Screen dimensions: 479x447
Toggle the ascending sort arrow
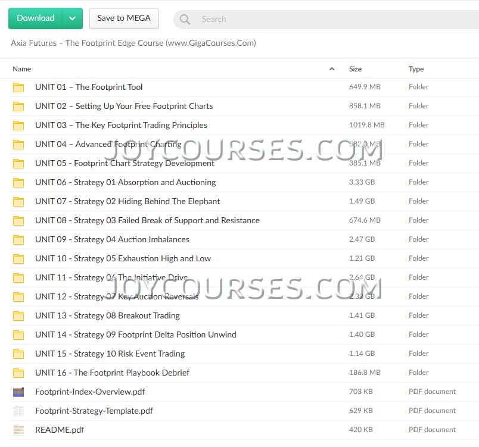332,69
